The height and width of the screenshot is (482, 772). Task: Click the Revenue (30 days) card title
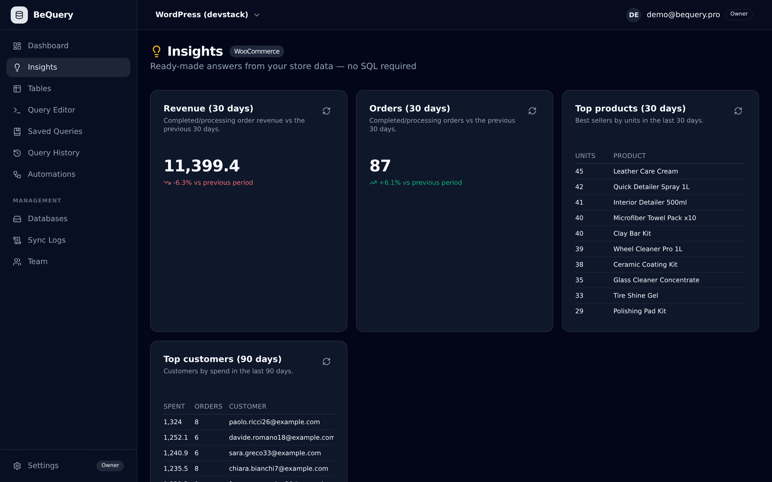pyautogui.click(x=208, y=108)
